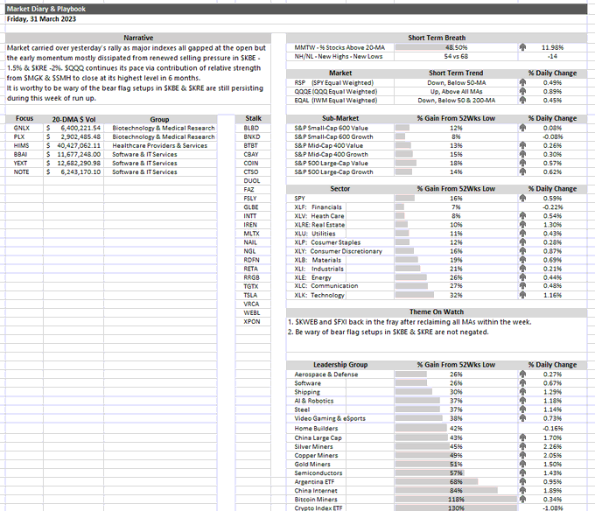595x511 pixels.
Task: Click up arrow for XLE Energy row
Action: click(522, 277)
